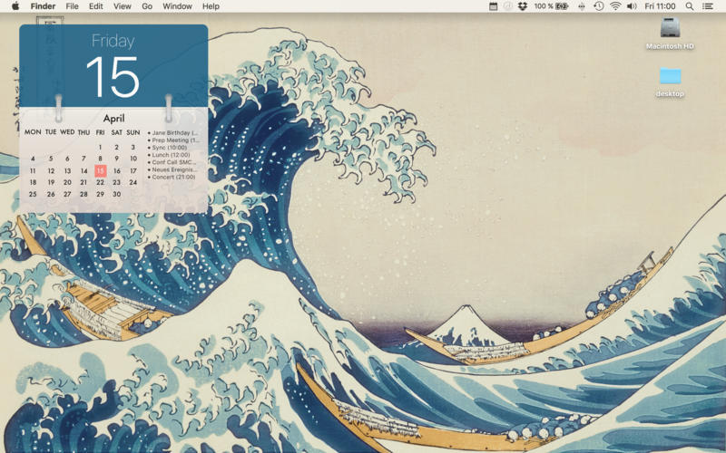Screen dimensions: 726x453
Task: Open the Finder menu
Action: click(43, 6)
